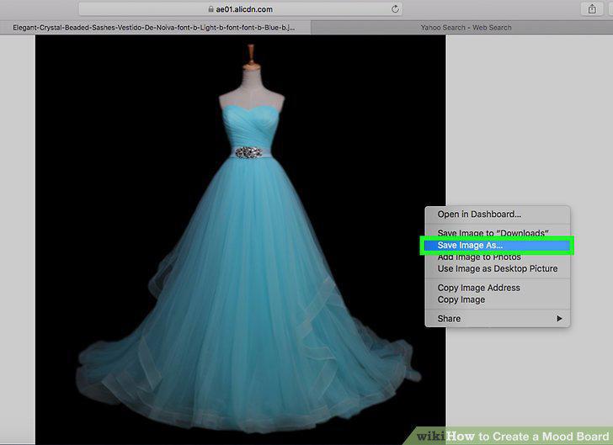
Task: Click the lock icon beside ae01.alicdn.com
Action: pos(211,9)
